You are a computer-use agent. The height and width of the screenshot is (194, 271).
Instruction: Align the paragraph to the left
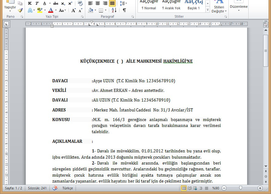point(91,3)
